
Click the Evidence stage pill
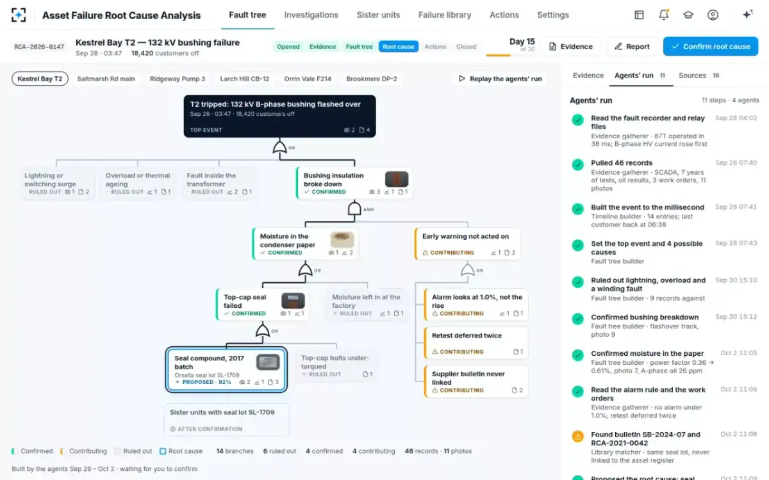click(323, 47)
